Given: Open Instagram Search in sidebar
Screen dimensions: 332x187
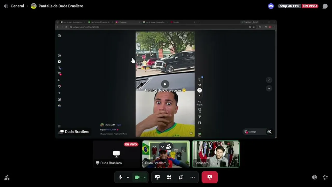Looking at the screenshot, I should pos(59,80).
